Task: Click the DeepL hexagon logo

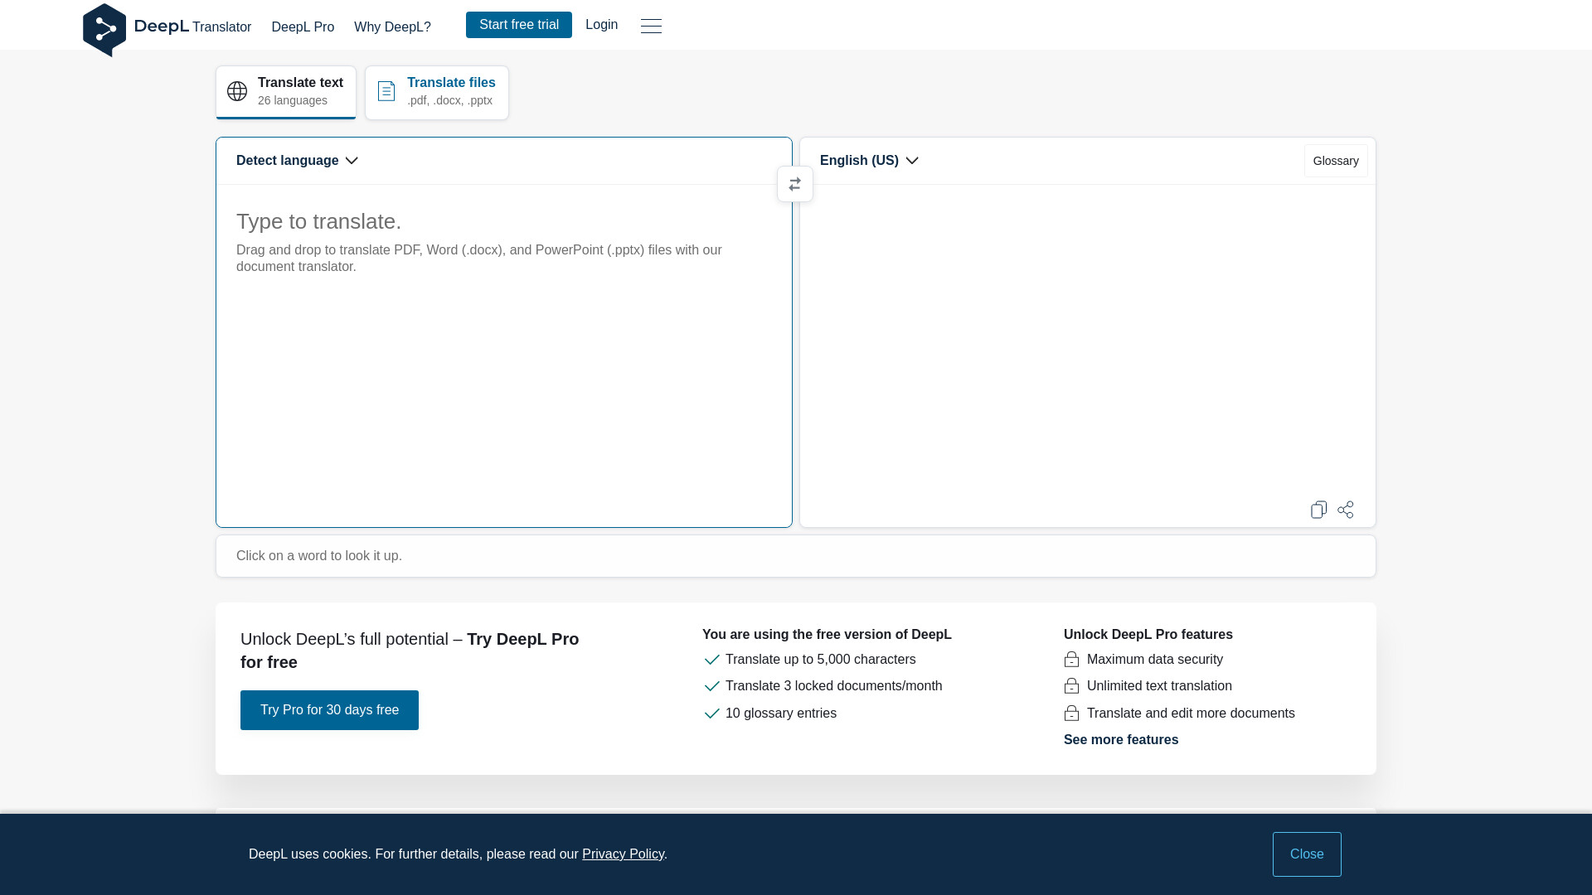Action: coord(104,30)
